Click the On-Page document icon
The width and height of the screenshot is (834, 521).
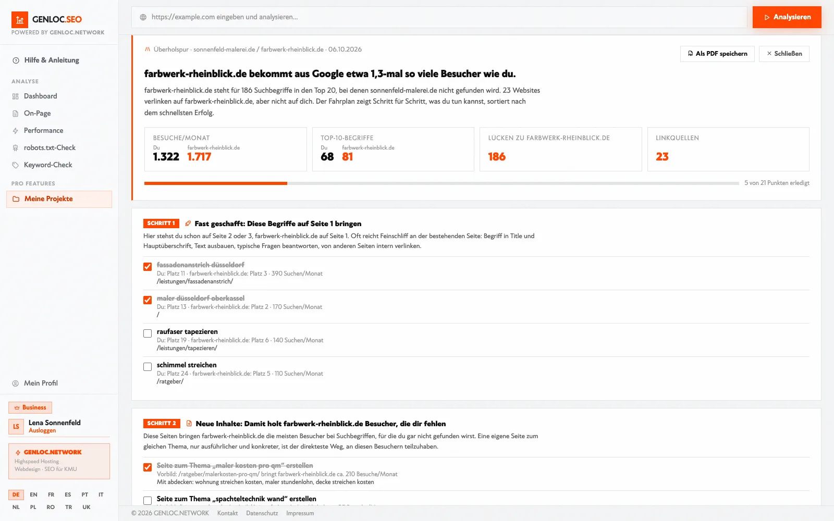tap(16, 114)
